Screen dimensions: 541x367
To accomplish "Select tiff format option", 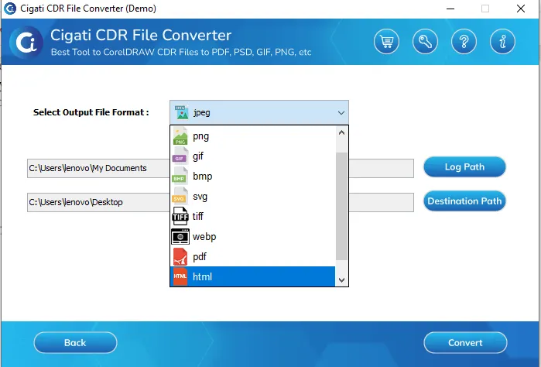I will [x=252, y=216].
